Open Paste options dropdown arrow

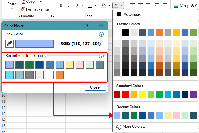[12, 9]
